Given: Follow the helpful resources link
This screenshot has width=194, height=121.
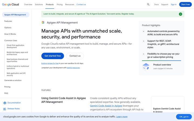Looking at the screenshot, I should (x=73, y=68).
